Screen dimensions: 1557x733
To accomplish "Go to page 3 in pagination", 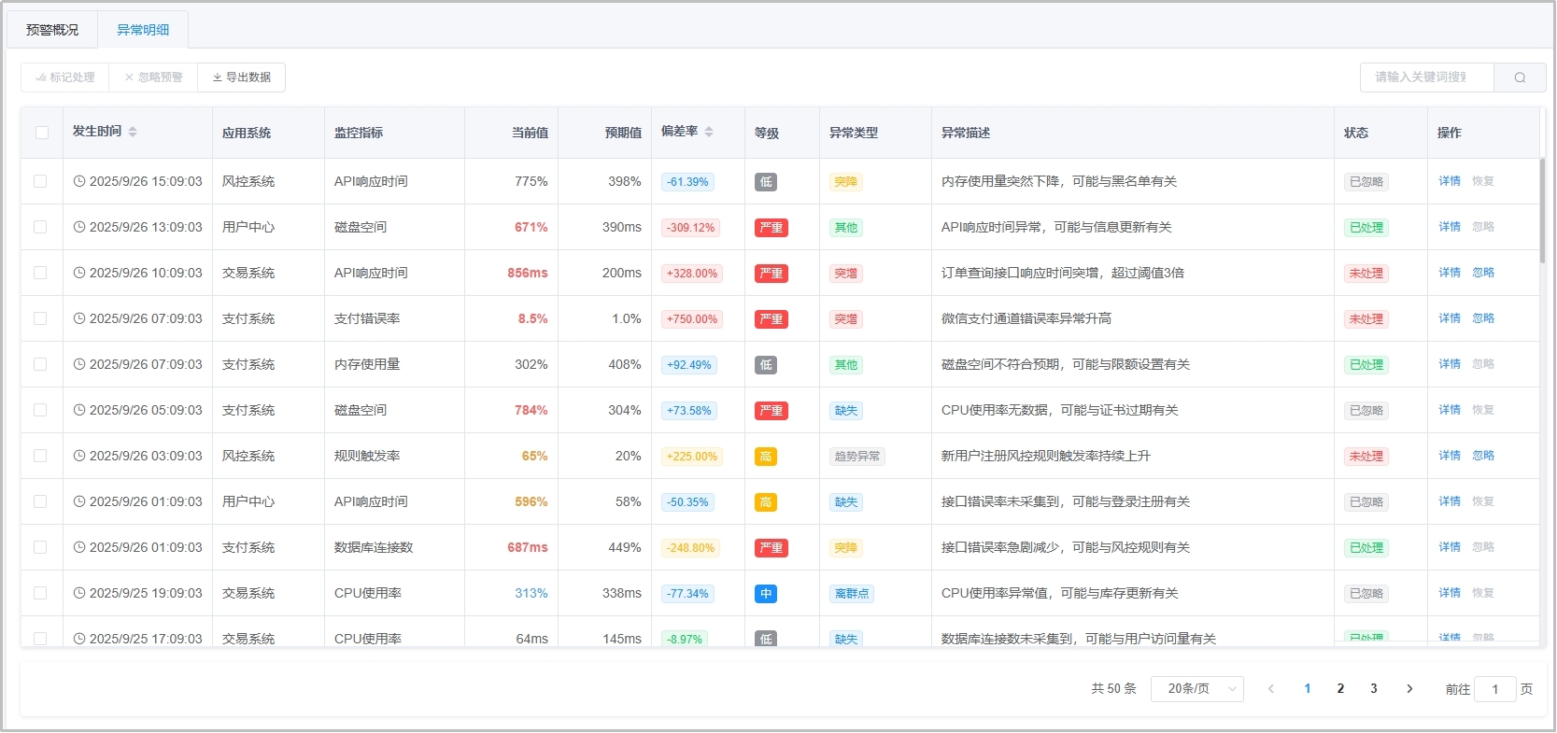I will click(1373, 689).
